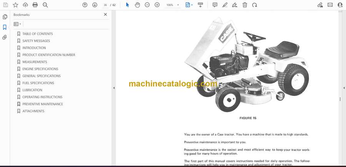
Task: Collapse left pane with divider arrow
Action: pos(114,88)
